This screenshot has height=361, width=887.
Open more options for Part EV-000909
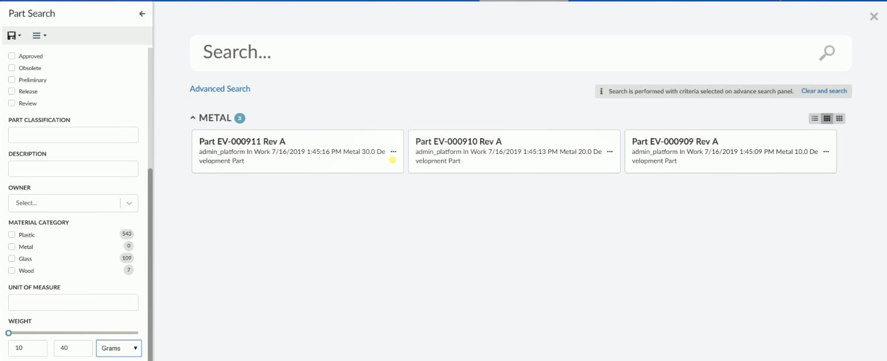coord(826,152)
